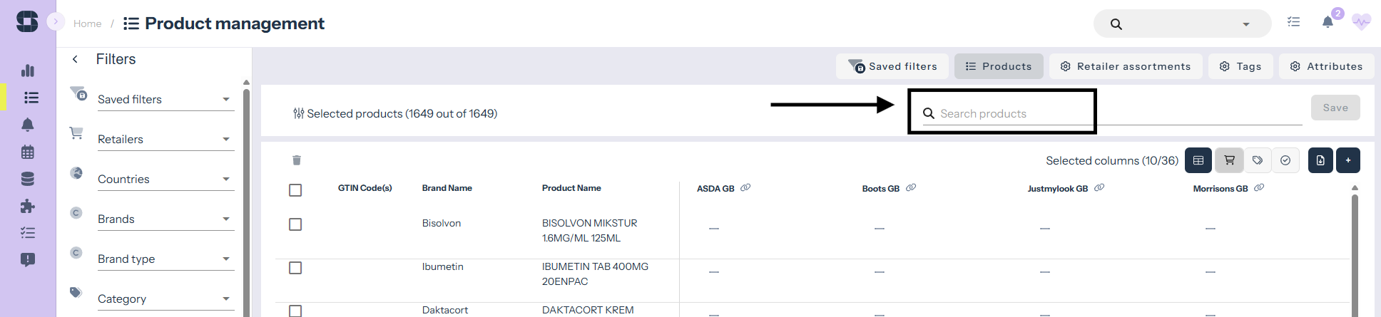The width and height of the screenshot is (1381, 317).
Task: Click the trash delete icon above the table
Action: click(x=297, y=160)
